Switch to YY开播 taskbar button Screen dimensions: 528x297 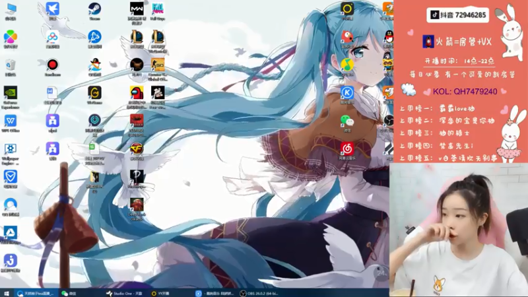(161, 293)
